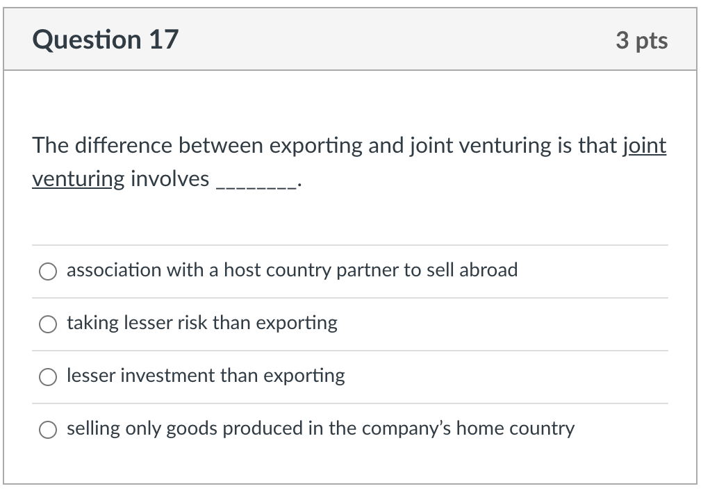
Task: Select the radio button for "association with a host country partner"
Action: (x=47, y=271)
